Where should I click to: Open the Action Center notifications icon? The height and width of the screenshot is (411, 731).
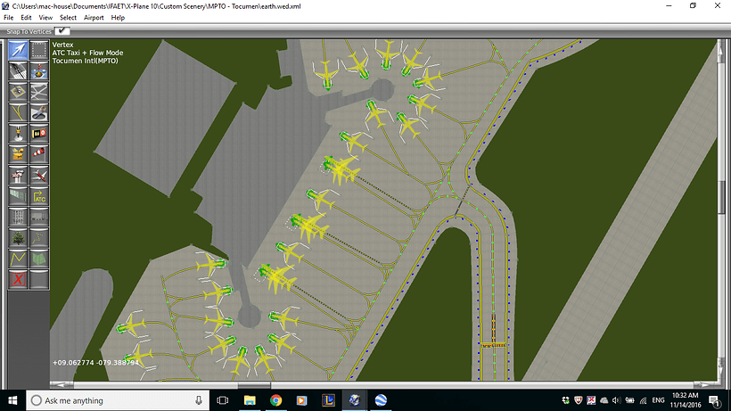point(714,400)
